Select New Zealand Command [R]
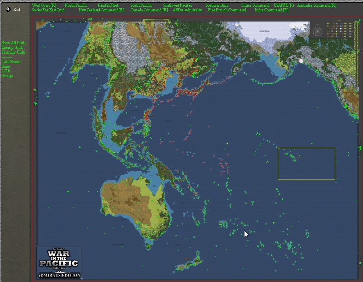Screen dimensions: 363x282 pos(101,10)
